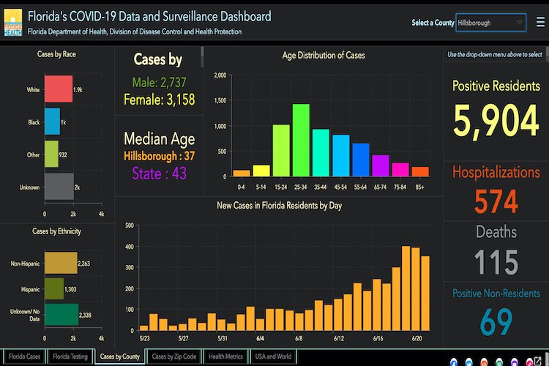549x366 pixels.
Task: Click the Hillsborough : 37 median age
Action: point(160,156)
